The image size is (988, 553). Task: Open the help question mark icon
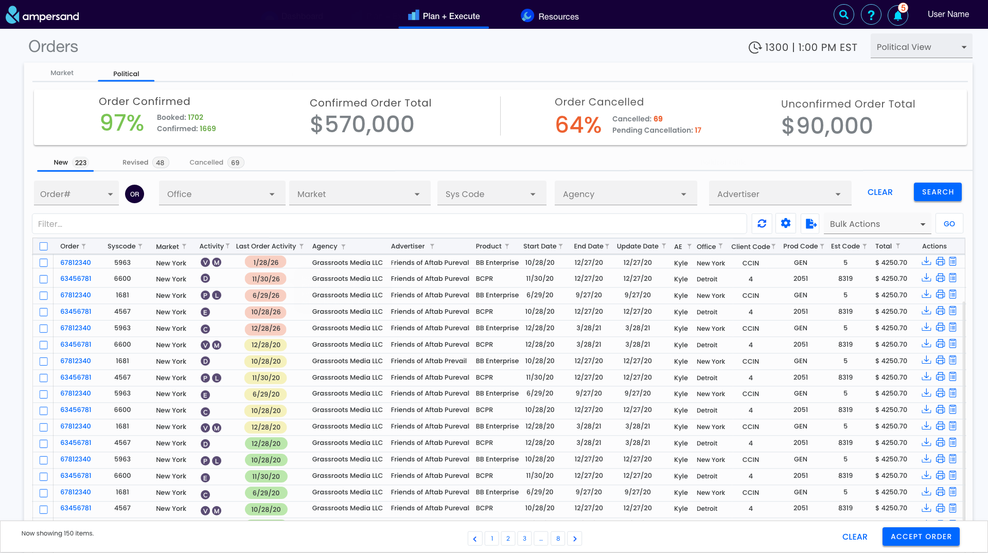pyautogui.click(x=871, y=14)
